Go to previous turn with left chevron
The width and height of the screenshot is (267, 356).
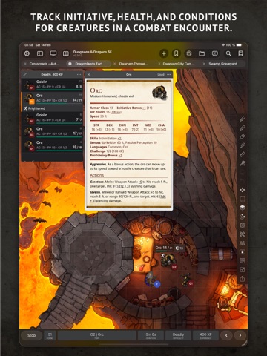coord(226,335)
